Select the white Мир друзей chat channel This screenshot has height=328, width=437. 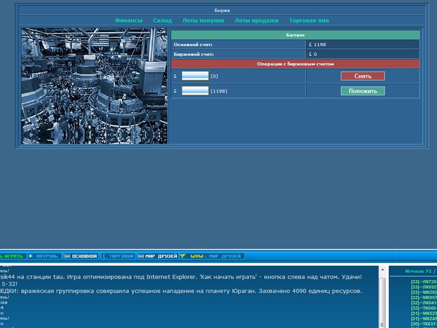tap(158, 256)
